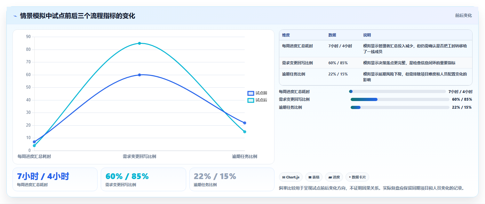Toggle the 试点前 legend color box
Image resolution: width=485 pixels, height=204 pixels.
click(251, 93)
